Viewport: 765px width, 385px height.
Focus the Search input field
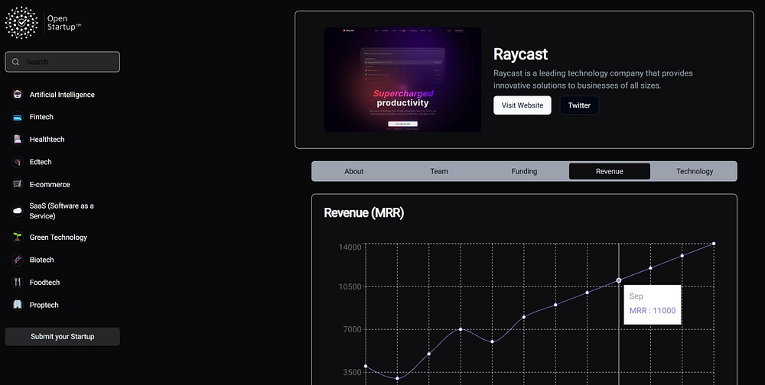[63, 62]
